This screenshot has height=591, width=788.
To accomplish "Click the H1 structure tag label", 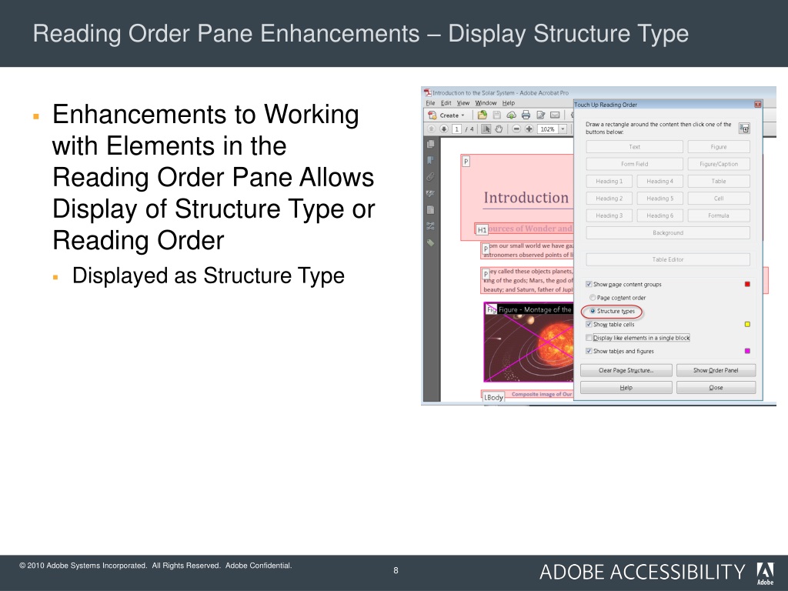I will point(482,229).
